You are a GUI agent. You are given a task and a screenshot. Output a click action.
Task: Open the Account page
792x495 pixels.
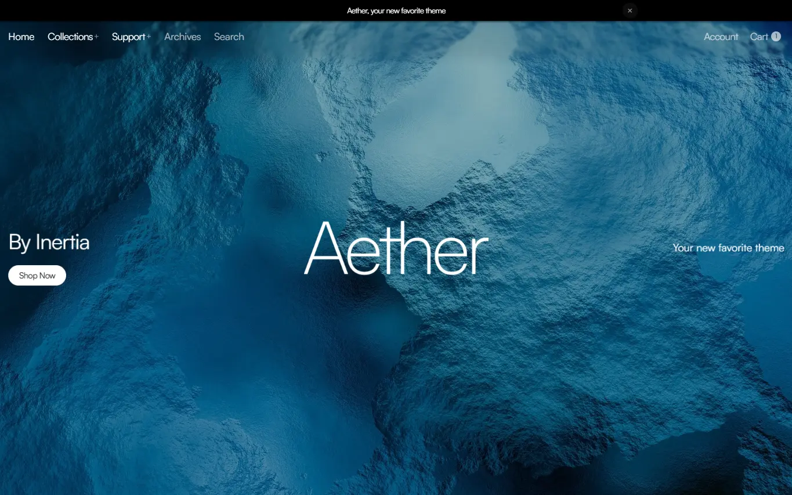(721, 37)
